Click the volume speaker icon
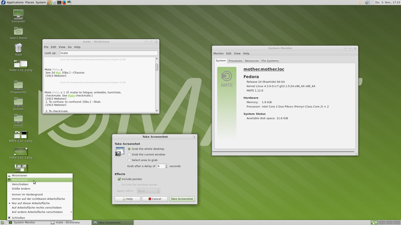 tap(367, 2)
